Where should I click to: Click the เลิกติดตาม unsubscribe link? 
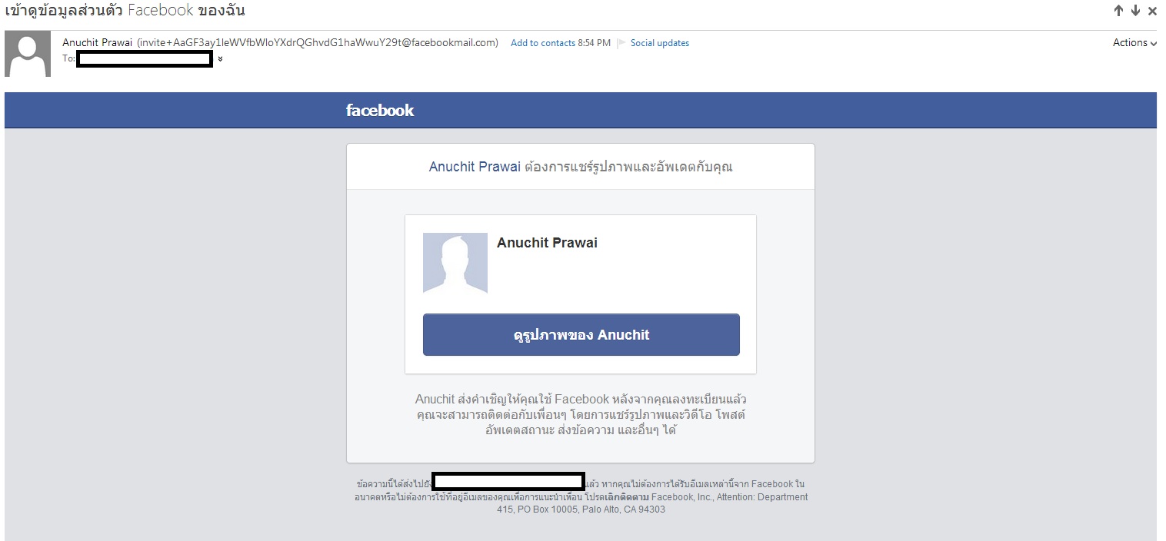[x=628, y=497]
